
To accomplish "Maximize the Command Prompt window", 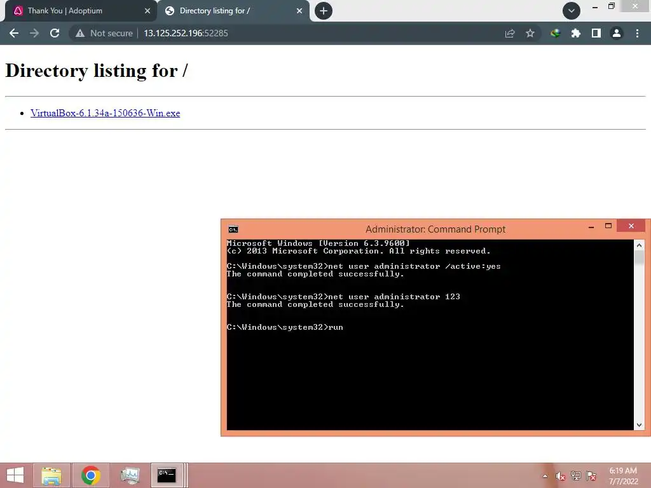I will click(x=608, y=226).
